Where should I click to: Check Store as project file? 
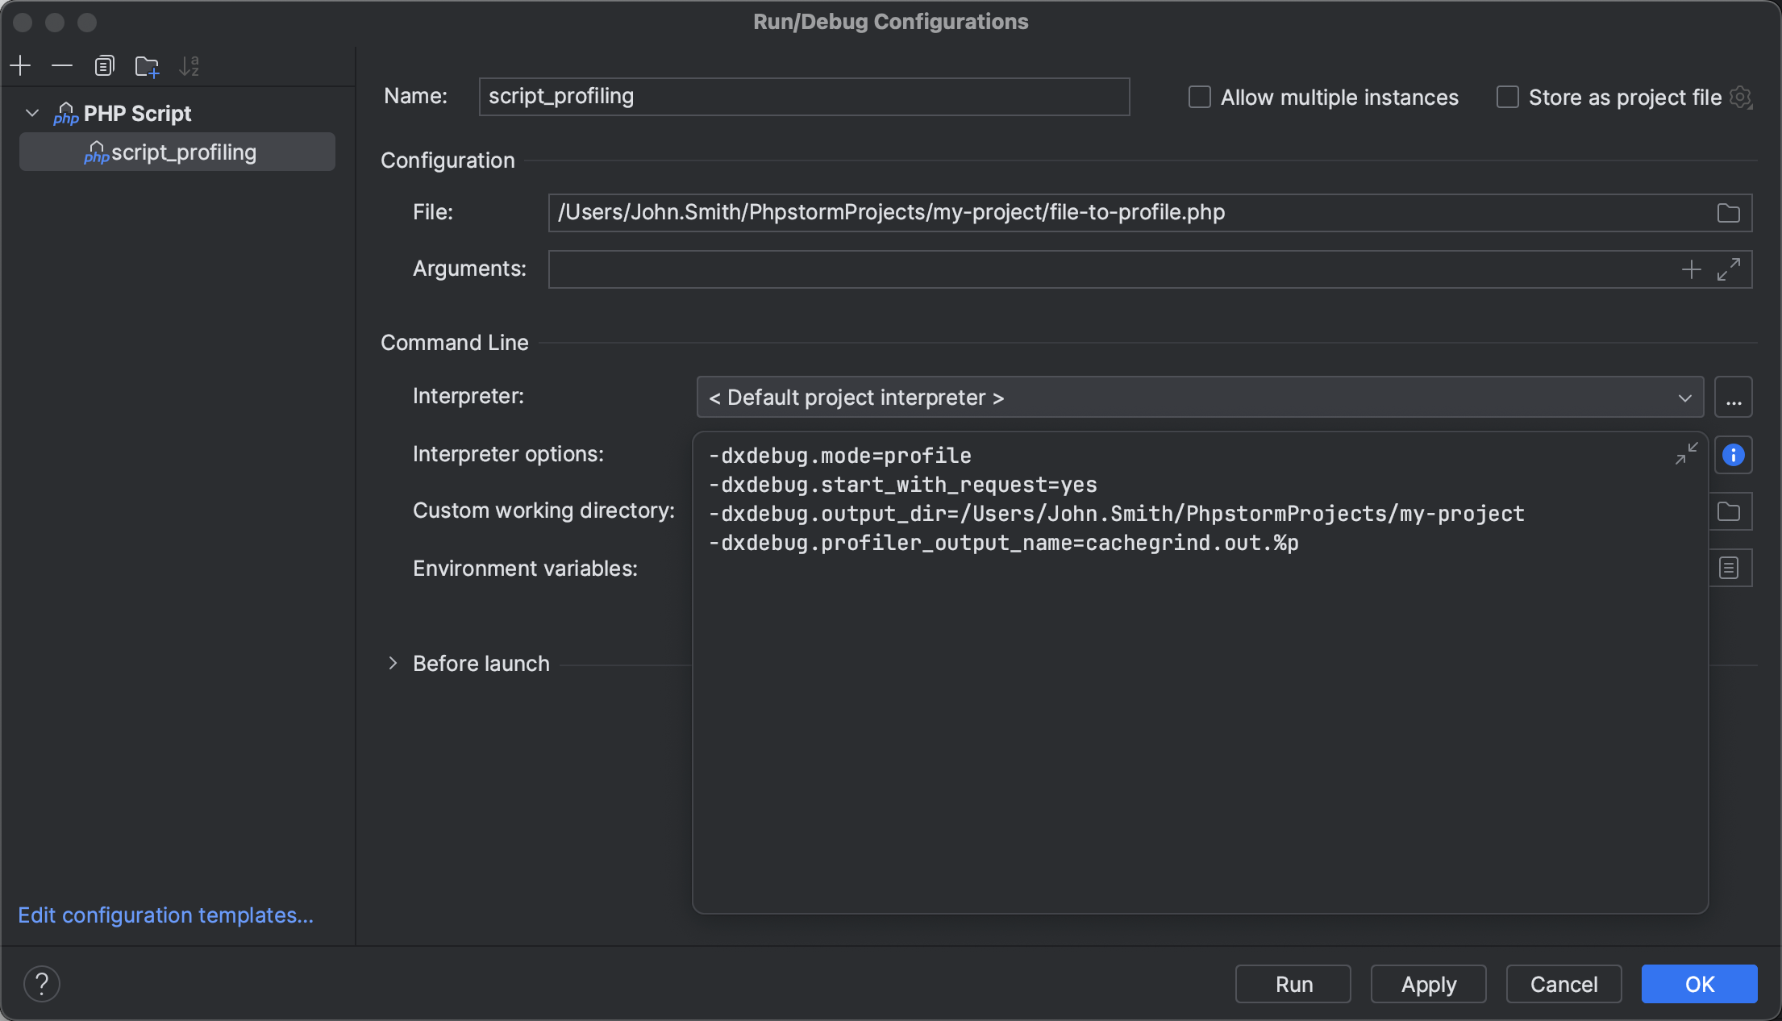click(1507, 97)
